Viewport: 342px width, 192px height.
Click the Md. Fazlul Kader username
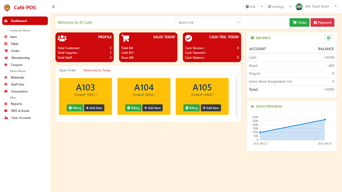click(317, 6)
